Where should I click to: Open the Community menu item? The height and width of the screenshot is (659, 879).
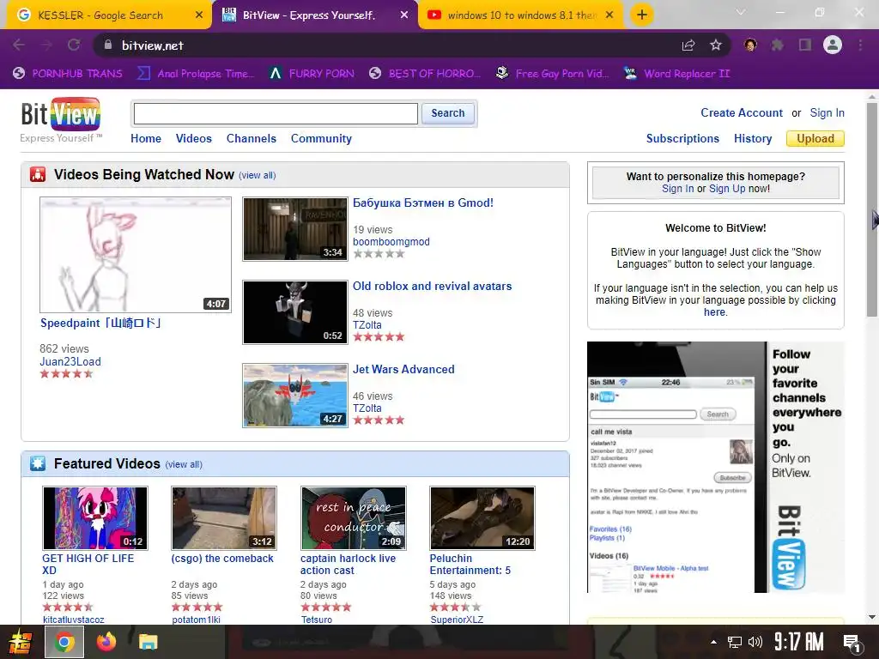click(x=321, y=138)
